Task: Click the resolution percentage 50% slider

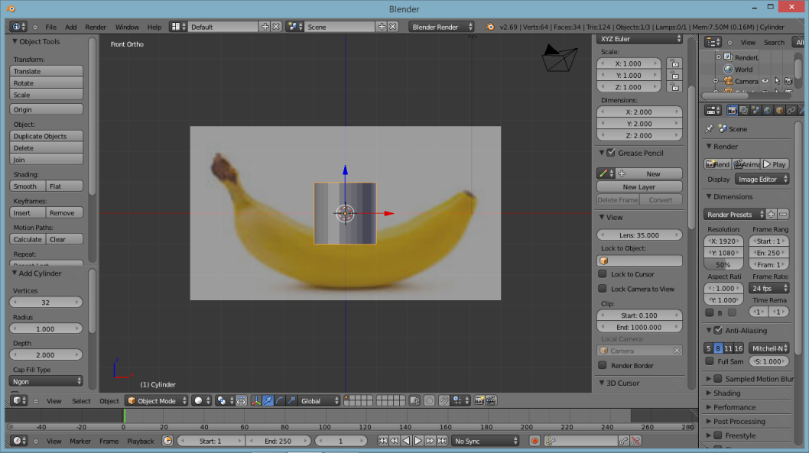Action: 723,264
